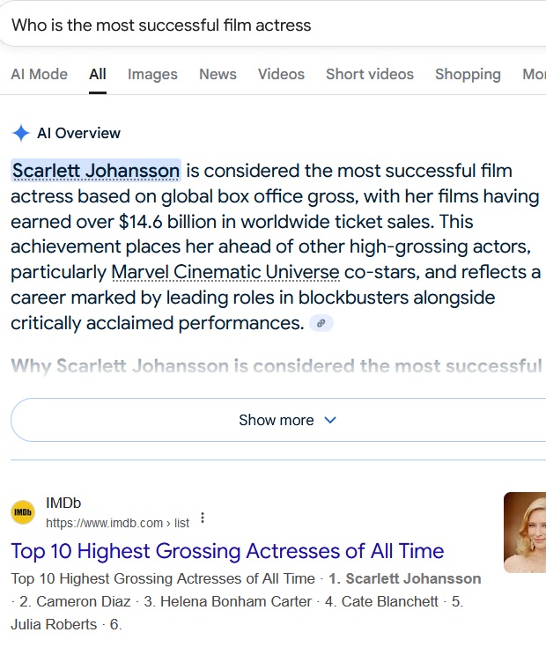Click the IMDb site name above the result
Viewport: 546px width, 647px height.
[63, 504]
